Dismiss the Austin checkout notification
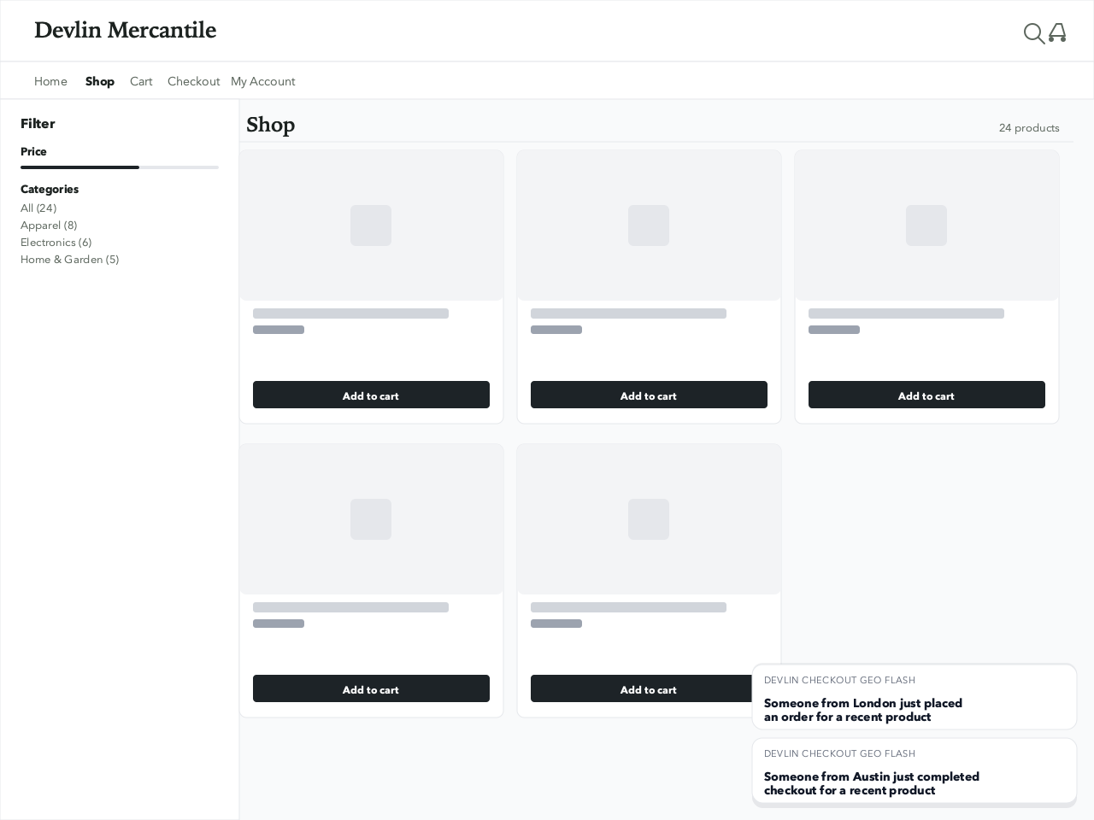 tap(915, 771)
